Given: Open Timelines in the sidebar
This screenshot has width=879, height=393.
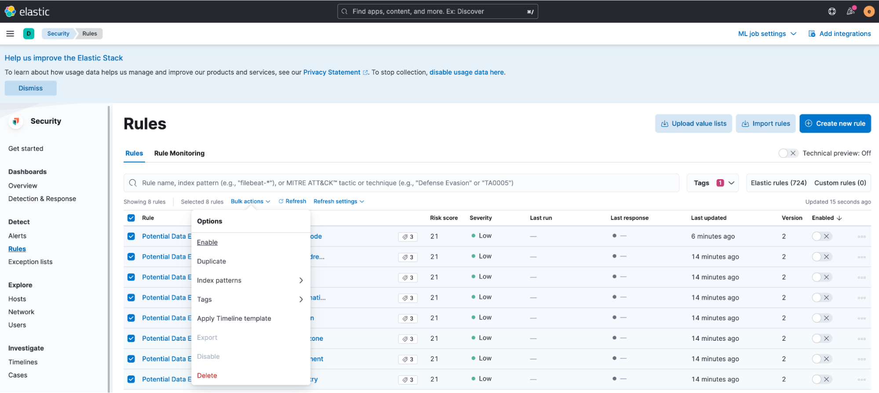Looking at the screenshot, I should 23,362.
